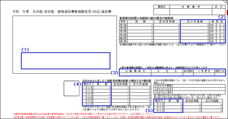
Task: Click the red note starting ◎所得金額、所得控除額
Action: [x=117, y=117]
